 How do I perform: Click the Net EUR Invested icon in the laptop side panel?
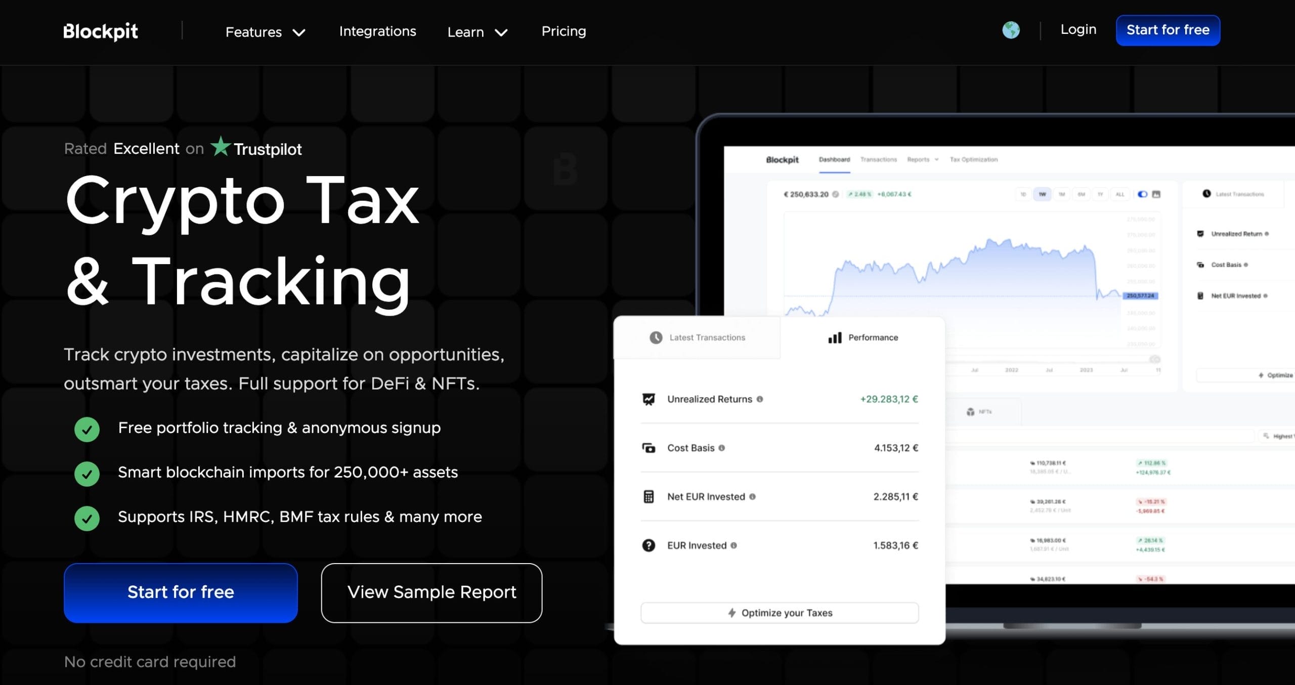(1200, 296)
